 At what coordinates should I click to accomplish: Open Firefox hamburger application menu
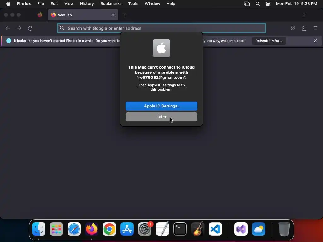point(315,28)
